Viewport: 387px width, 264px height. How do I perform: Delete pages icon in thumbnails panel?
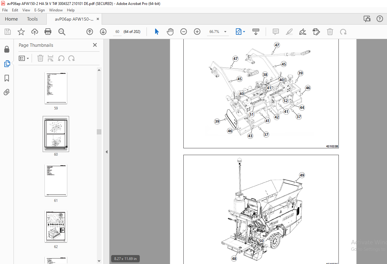tap(40, 58)
